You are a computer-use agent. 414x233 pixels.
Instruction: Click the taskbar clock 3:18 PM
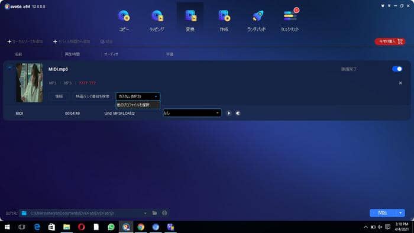pos(402,226)
